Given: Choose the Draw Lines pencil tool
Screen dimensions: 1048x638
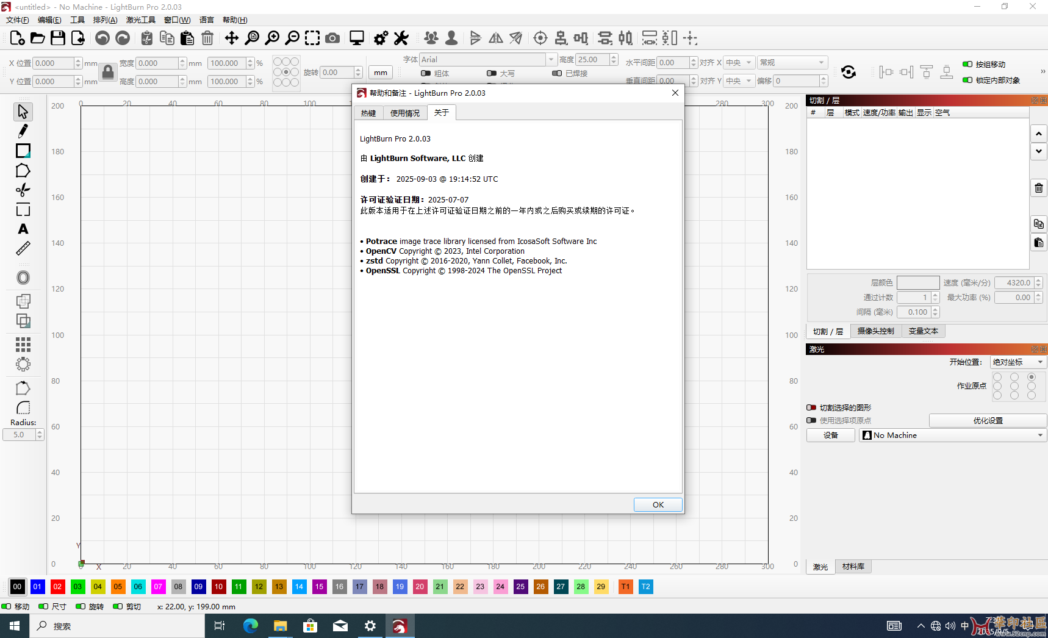Looking at the screenshot, I should point(23,131).
